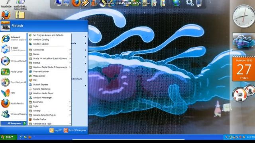Viewport: 255px width, 143px height.
Task: Click Show Desktop quick launch icon
Action: (x=25, y=137)
